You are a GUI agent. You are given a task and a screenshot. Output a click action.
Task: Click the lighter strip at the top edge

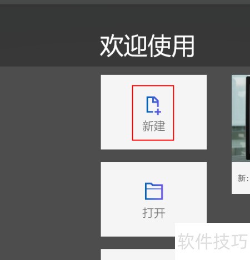tap(125, 2)
